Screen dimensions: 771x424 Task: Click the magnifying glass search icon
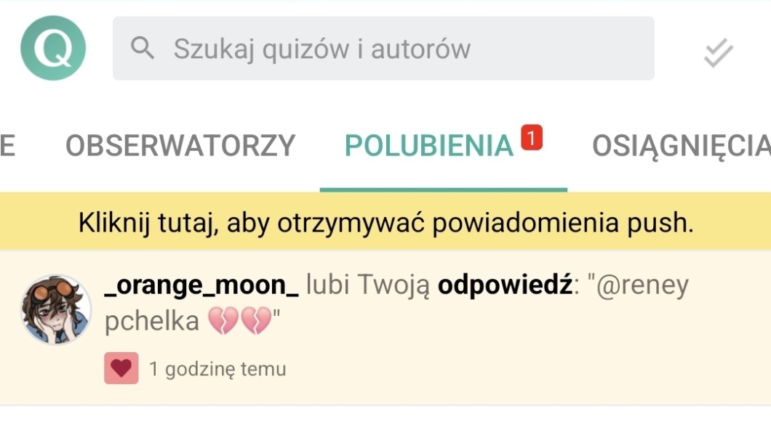tap(143, 49)
